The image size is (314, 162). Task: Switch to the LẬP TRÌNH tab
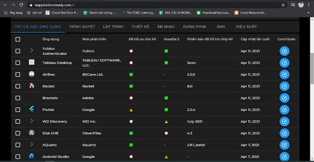113,27
